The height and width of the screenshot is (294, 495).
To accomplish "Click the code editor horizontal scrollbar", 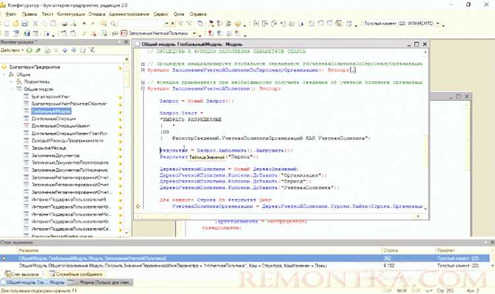I will coord(278,216).
